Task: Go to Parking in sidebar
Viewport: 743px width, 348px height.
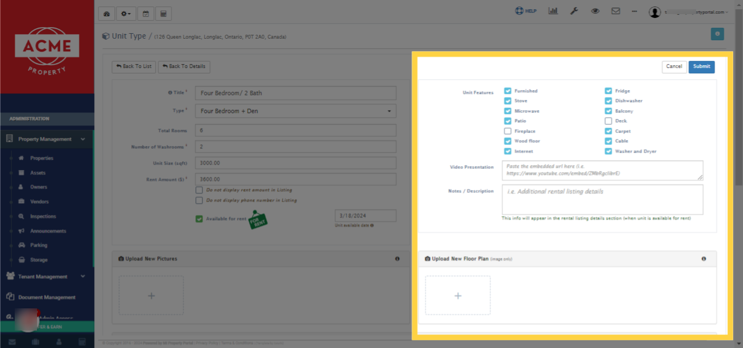Action: point(39,245)
